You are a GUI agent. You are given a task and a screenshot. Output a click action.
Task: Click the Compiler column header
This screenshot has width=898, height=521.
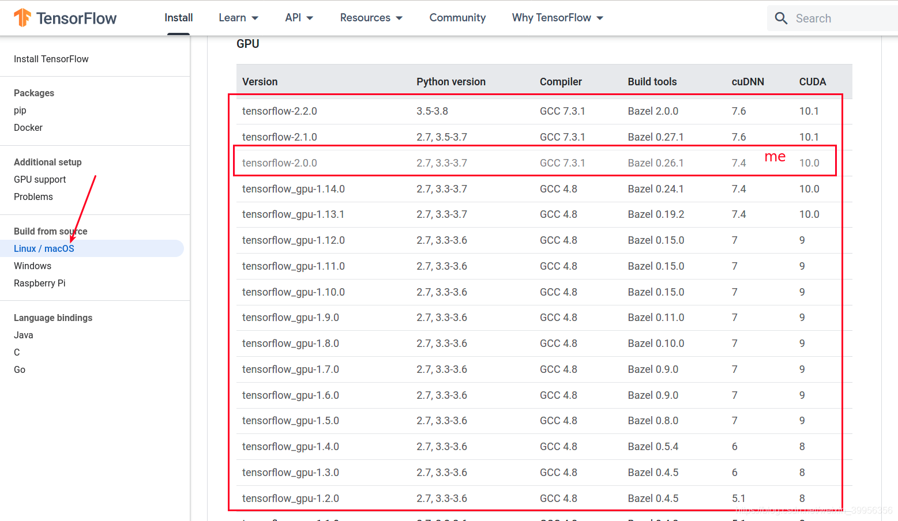(561, 82)
